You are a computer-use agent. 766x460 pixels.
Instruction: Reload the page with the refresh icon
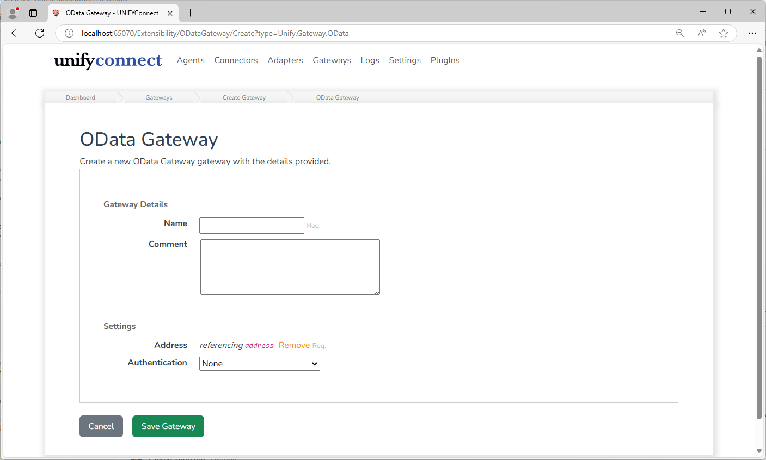[40, 33]
